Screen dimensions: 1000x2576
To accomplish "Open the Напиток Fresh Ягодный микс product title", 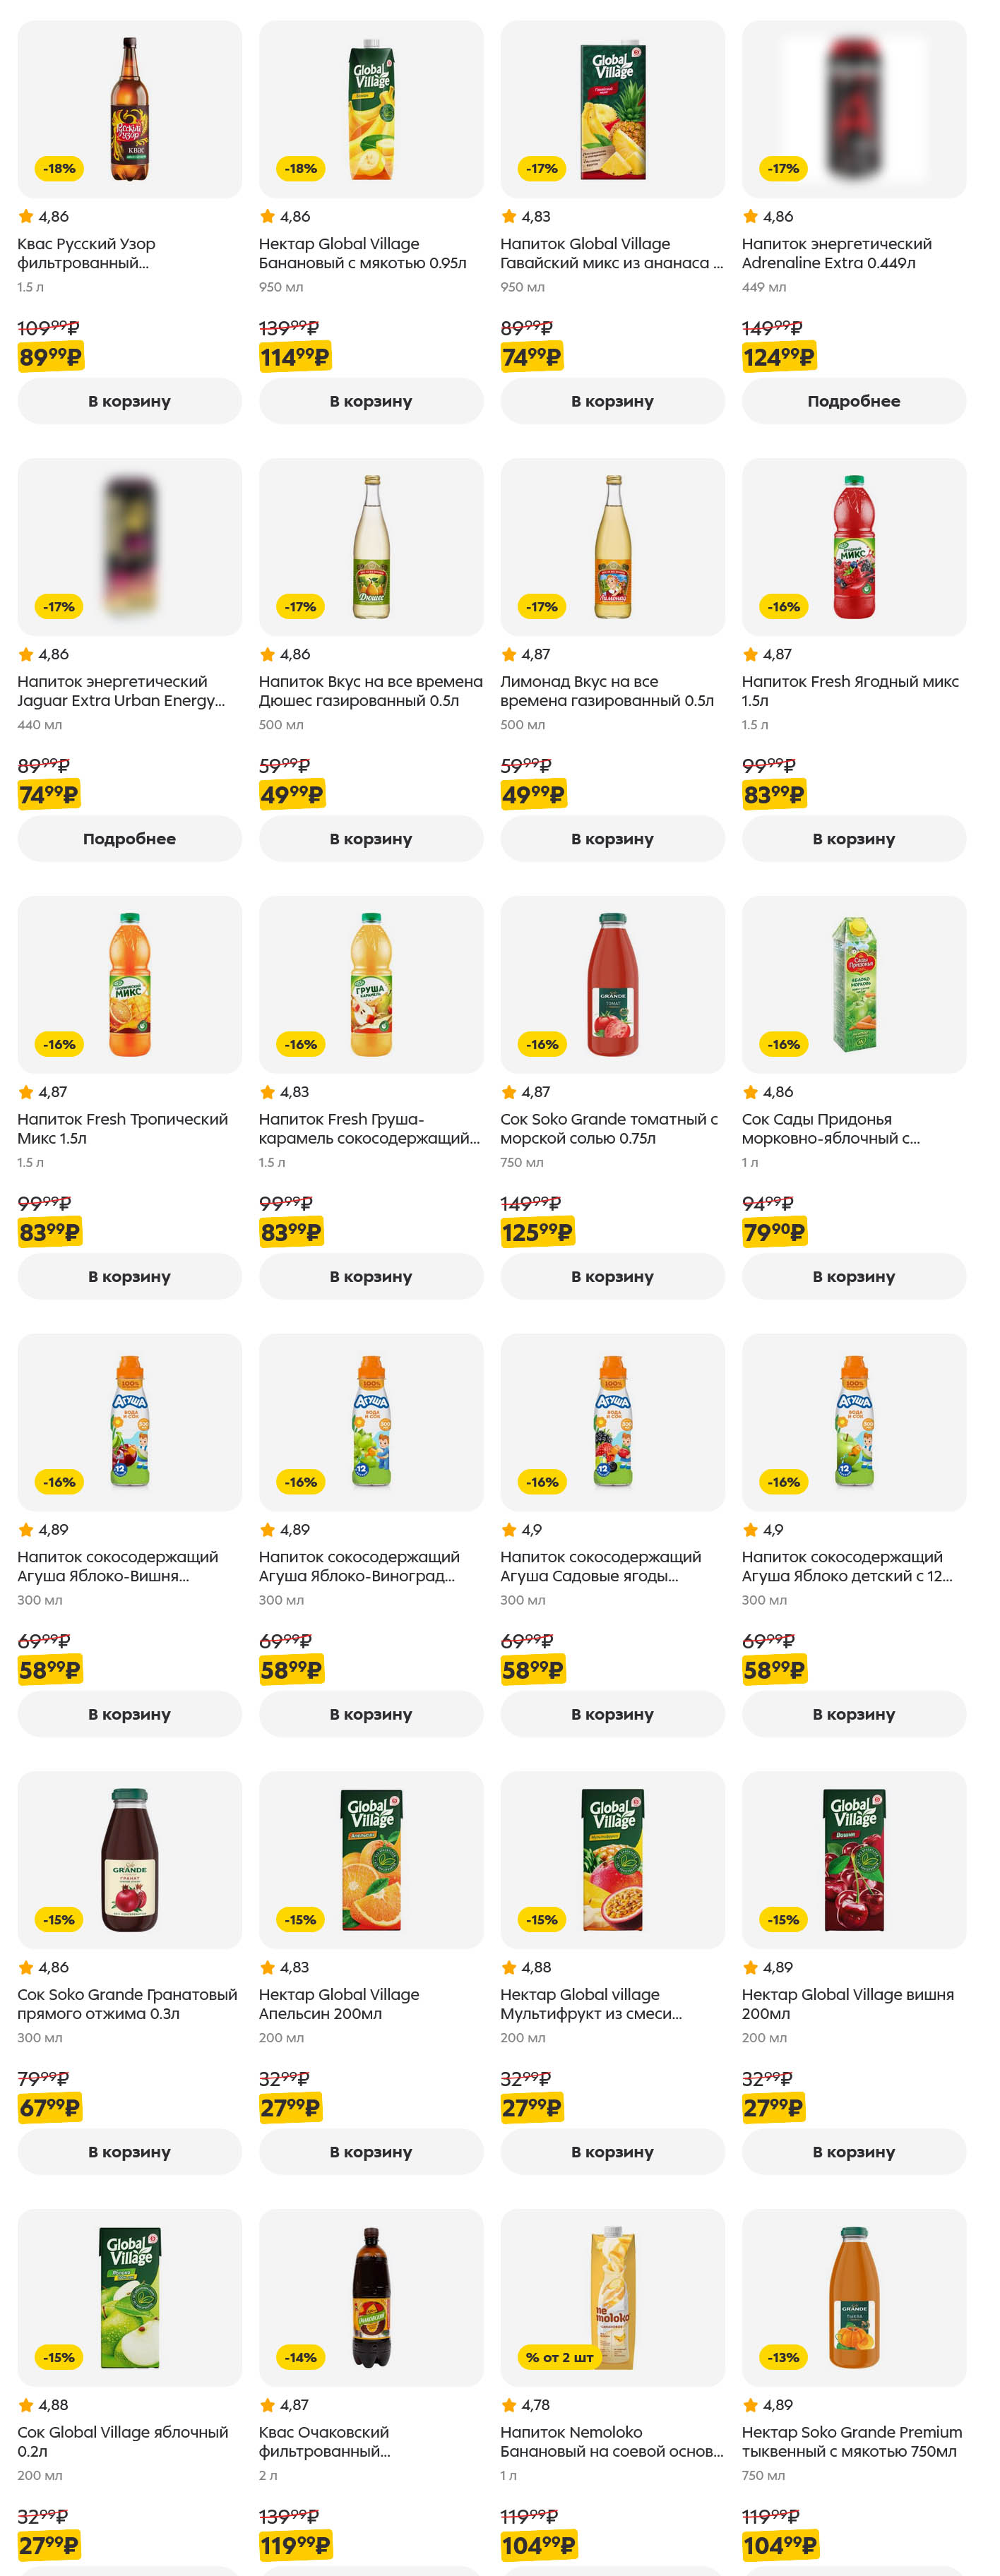I will [849, 691].
